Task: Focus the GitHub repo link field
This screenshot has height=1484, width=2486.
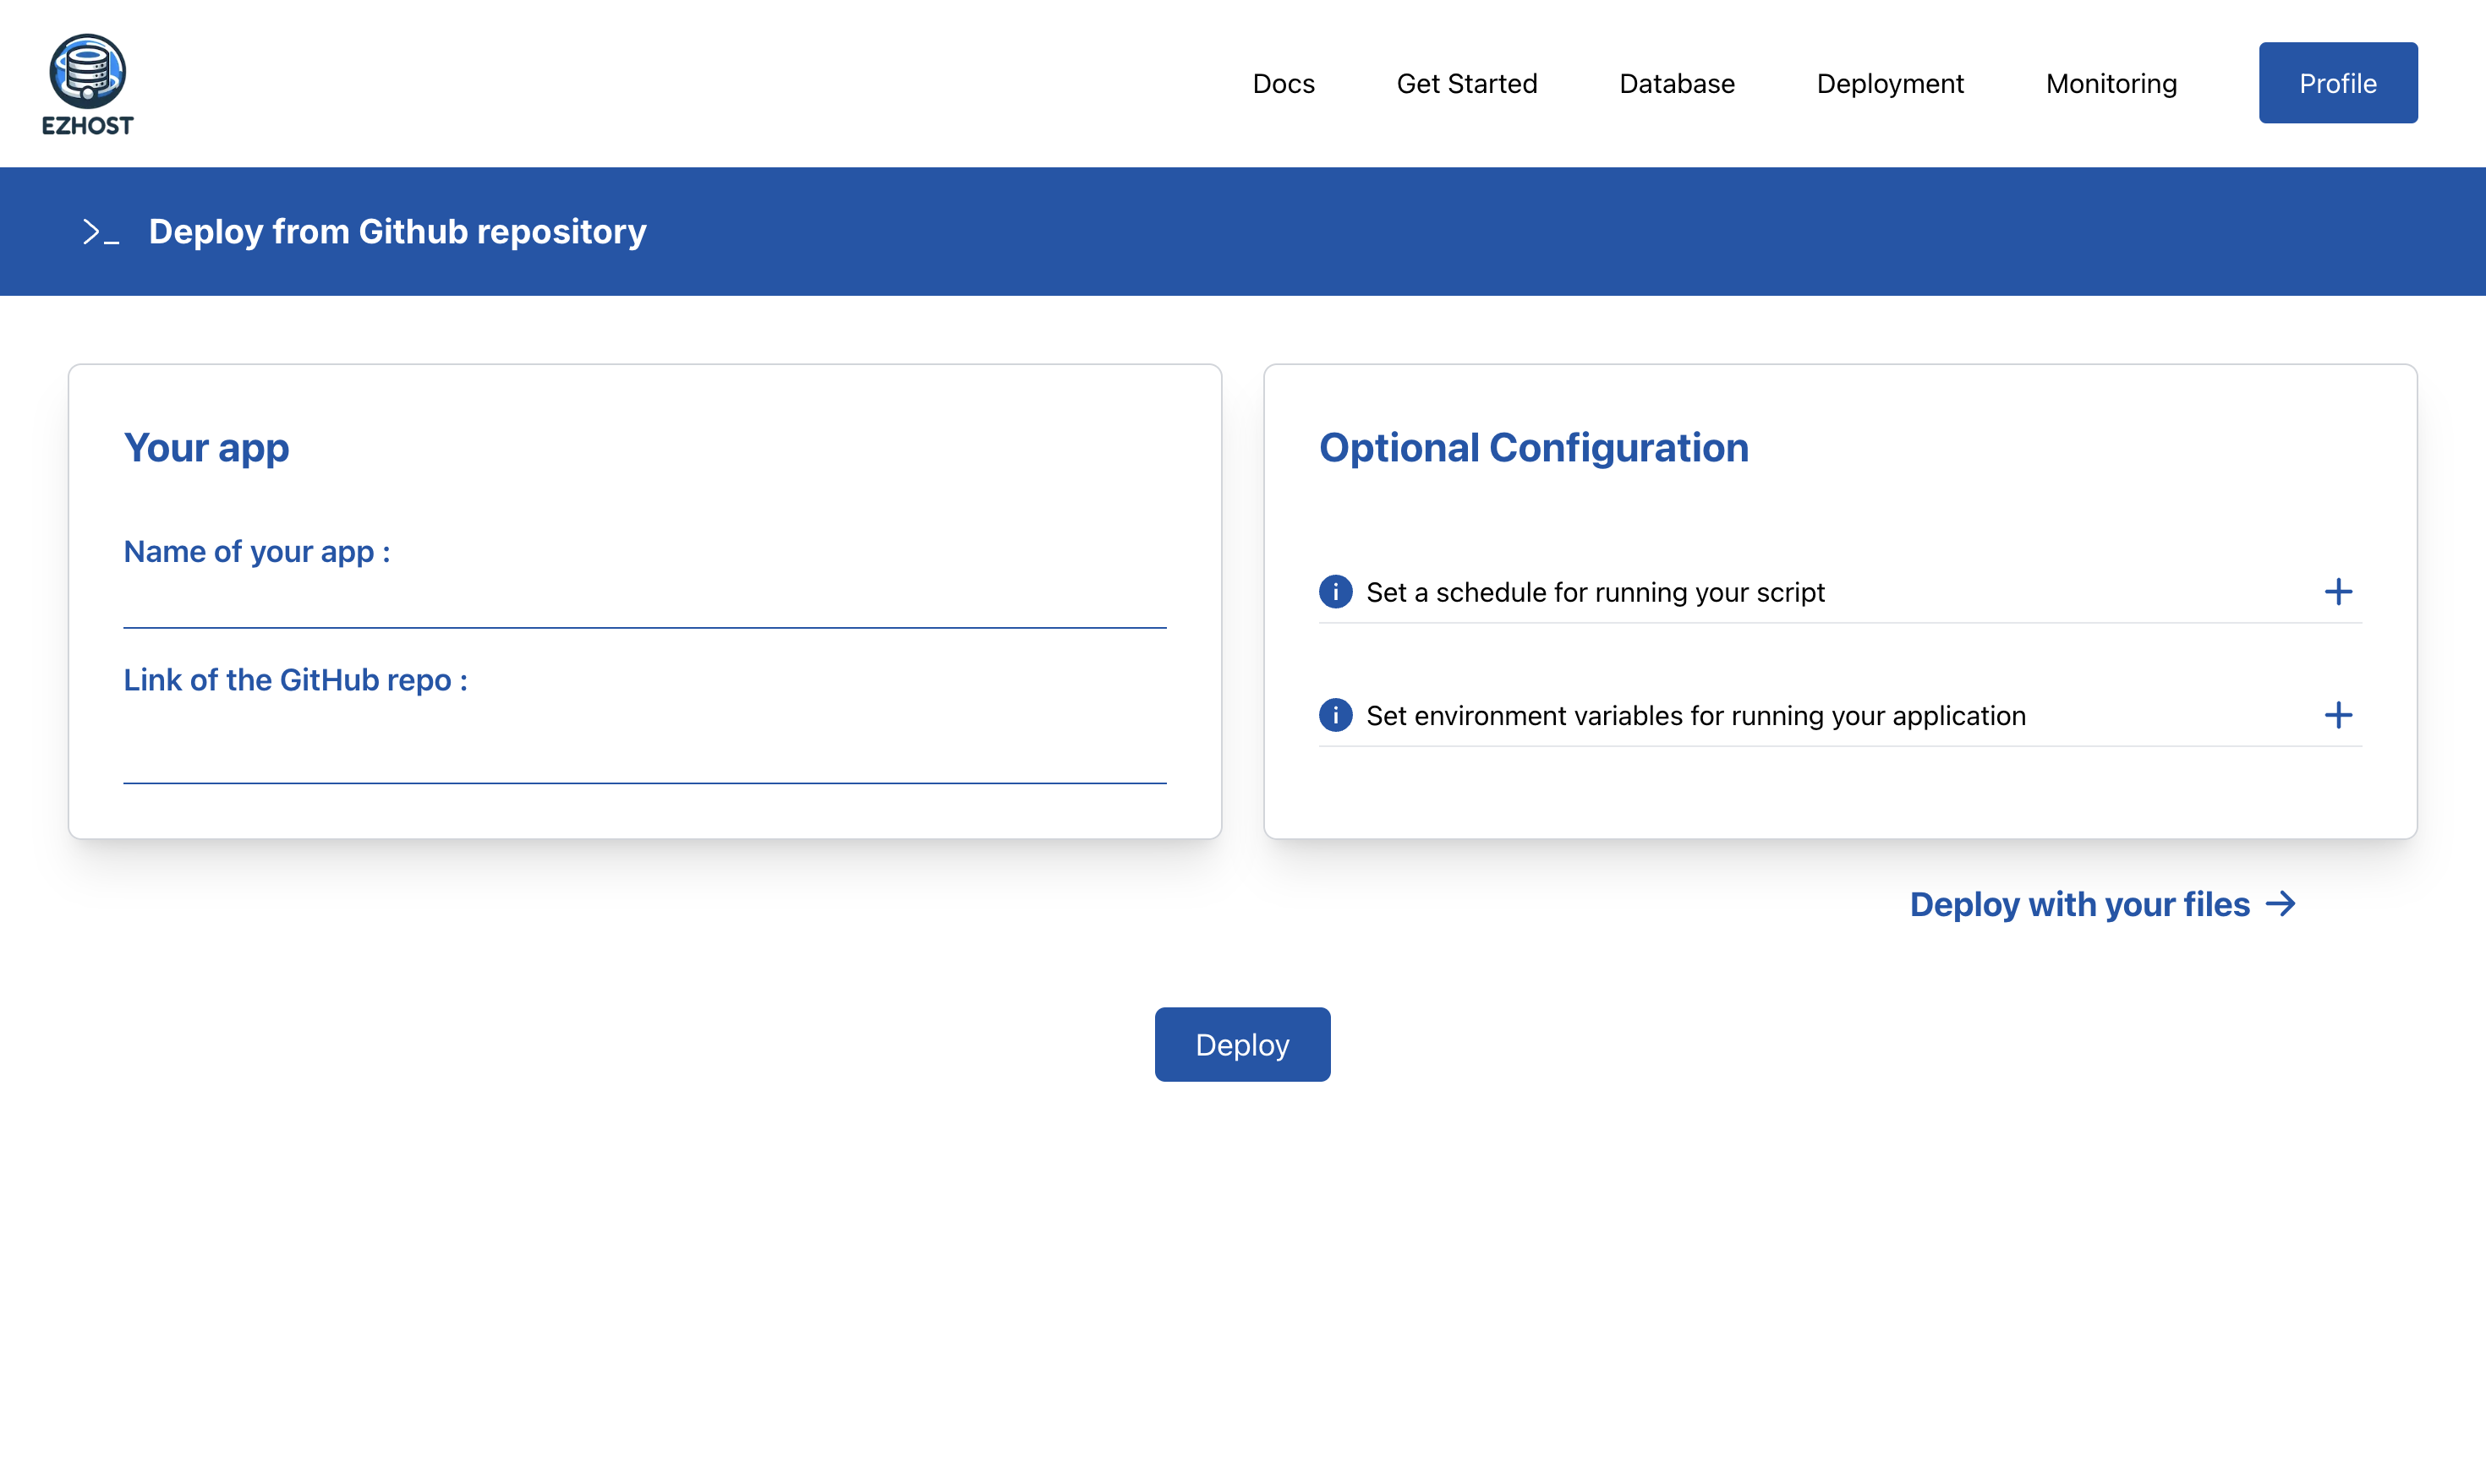Action: tap(645, 745)
